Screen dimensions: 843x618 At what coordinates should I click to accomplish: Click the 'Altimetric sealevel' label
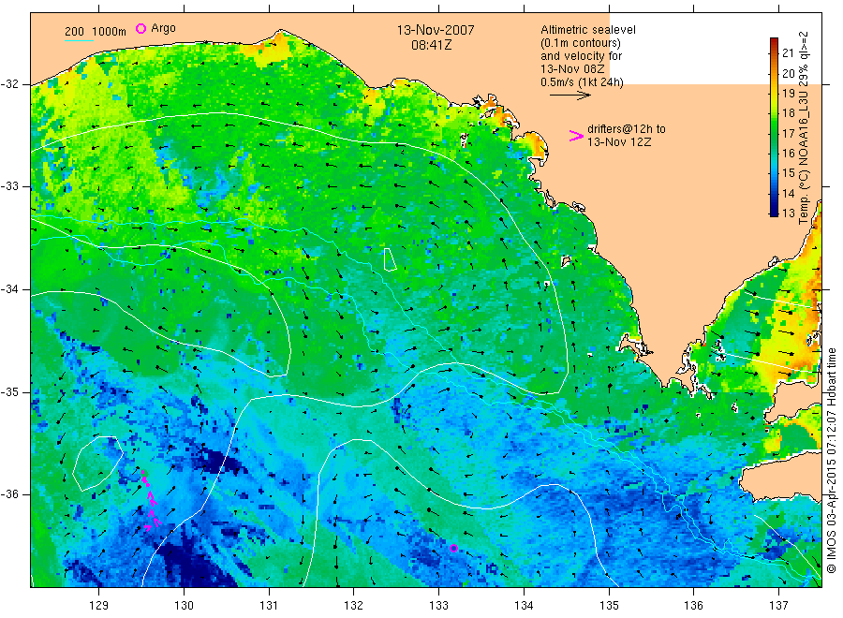coord(587,30)
